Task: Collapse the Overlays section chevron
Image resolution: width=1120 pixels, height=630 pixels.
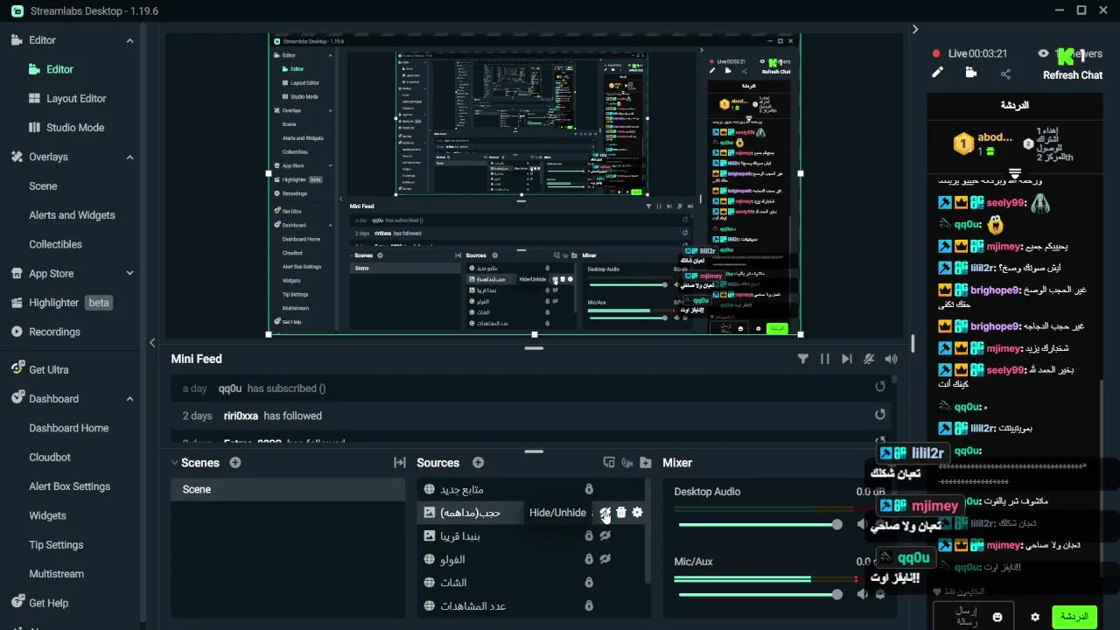Action: (129, 157)
